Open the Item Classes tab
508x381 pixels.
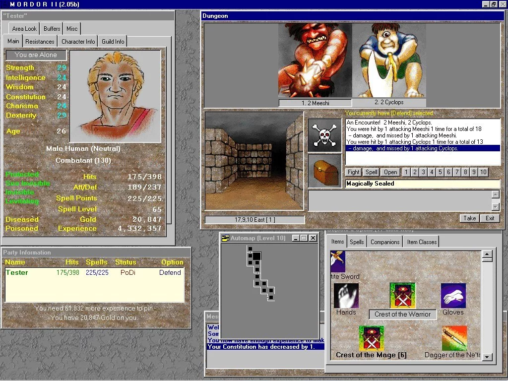[x=422, y=242]
